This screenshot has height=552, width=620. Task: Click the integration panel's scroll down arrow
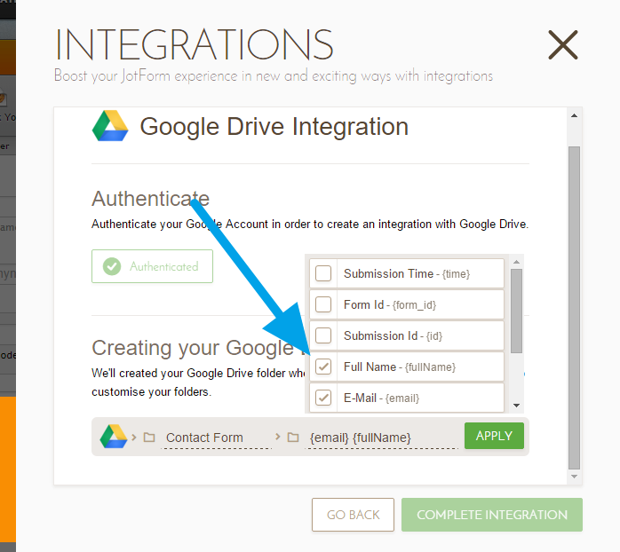coord(574,477)
